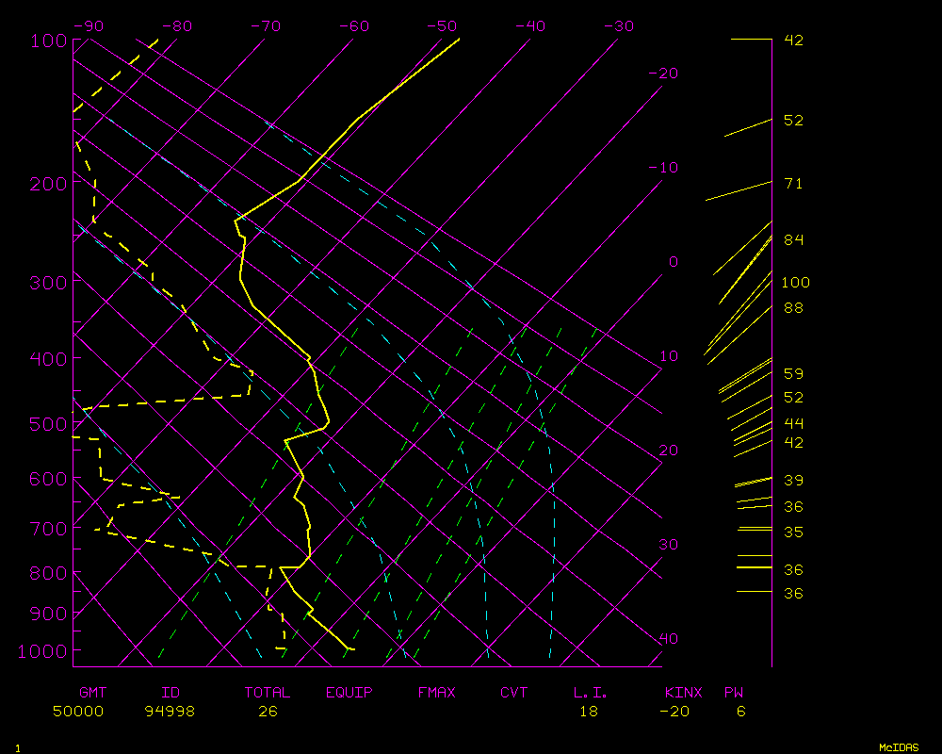The image size is (942, 754).
Task: Click the L.I. lifted index label
Action: pyautogui.click(x=591, y=693)
